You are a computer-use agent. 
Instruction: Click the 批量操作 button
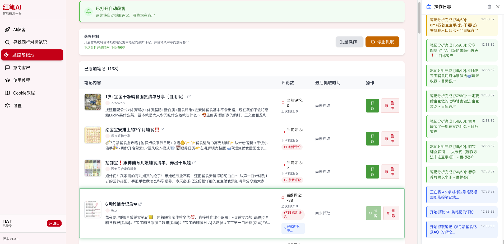point(349,42)
